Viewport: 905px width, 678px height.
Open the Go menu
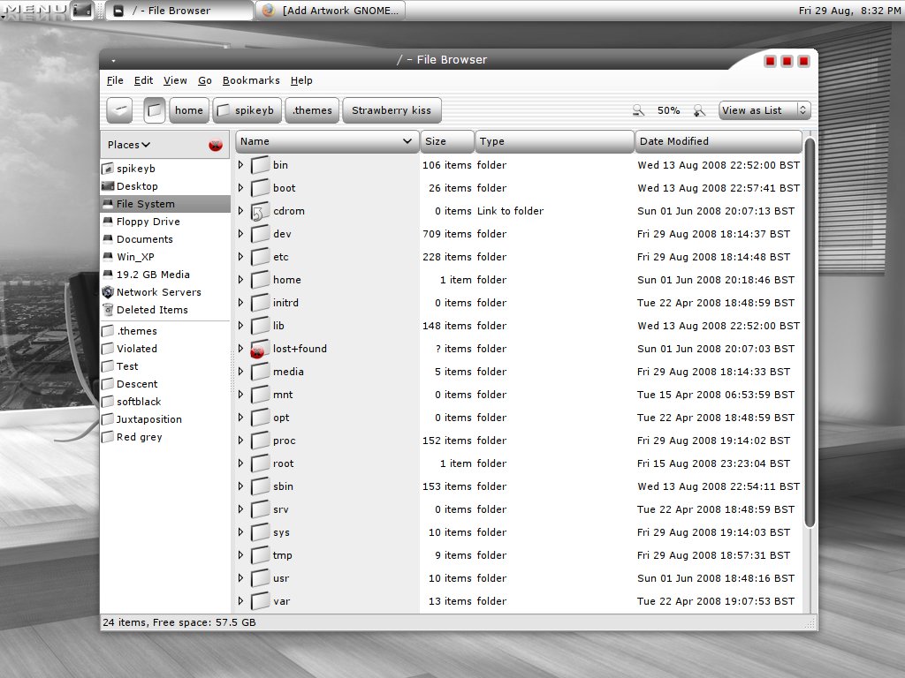tap(205, 80)
